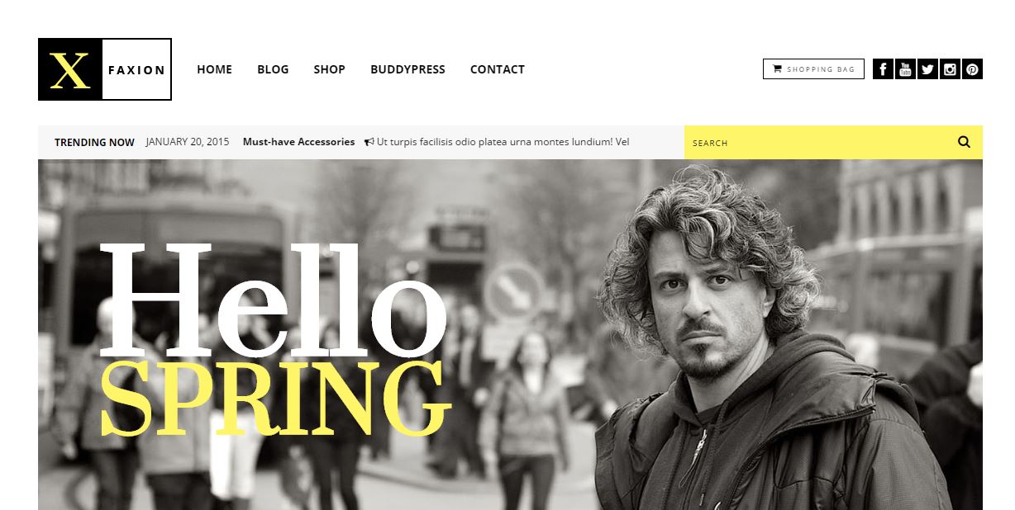This screenshot has width=1015, height=510.
Task: Open the Shopping Bag button
Action: pyautogui.click(x=813, y=69)
